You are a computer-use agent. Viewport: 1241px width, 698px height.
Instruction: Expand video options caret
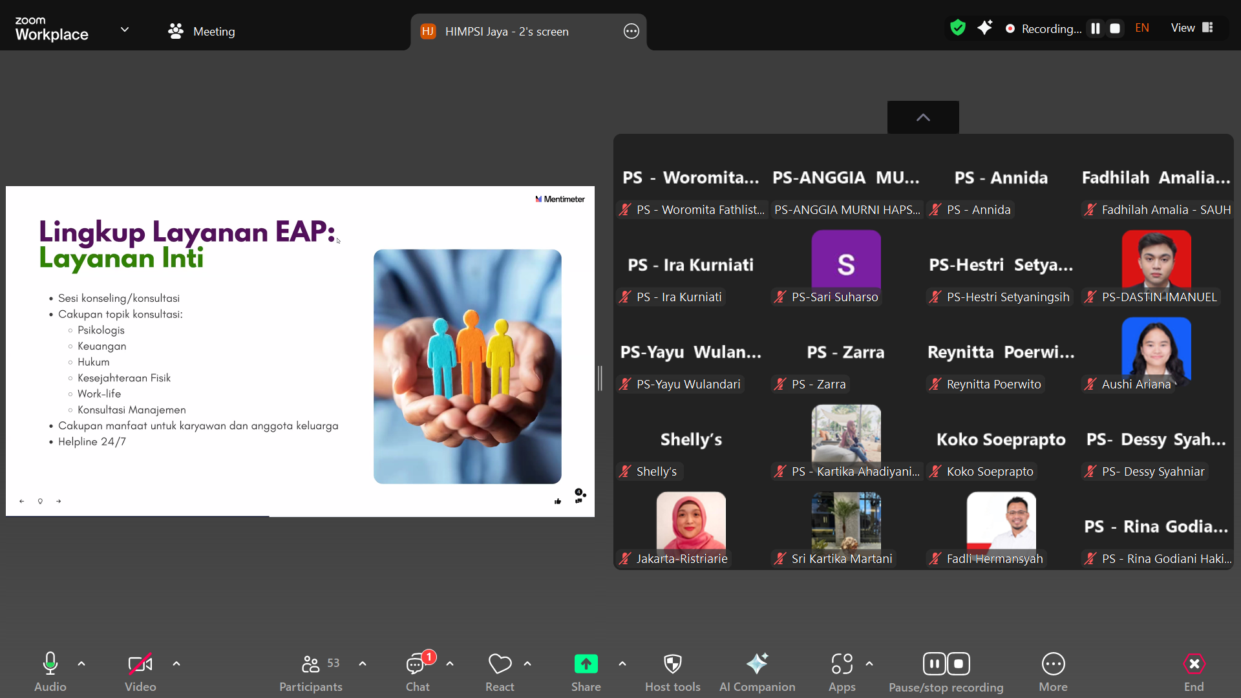coord(176,664)
